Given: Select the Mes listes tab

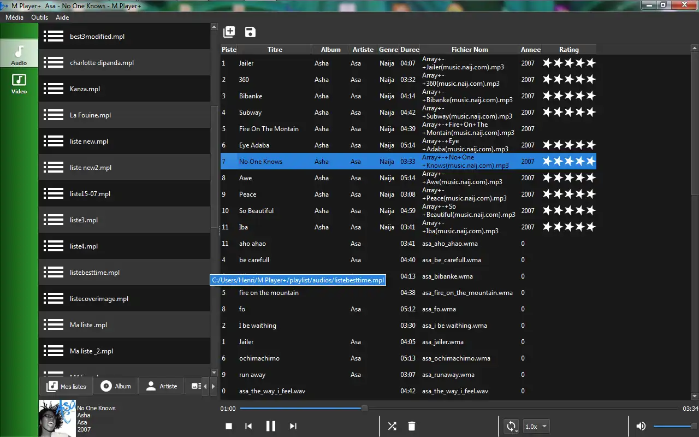Looking at the screenshot, I should coord(66,386).
